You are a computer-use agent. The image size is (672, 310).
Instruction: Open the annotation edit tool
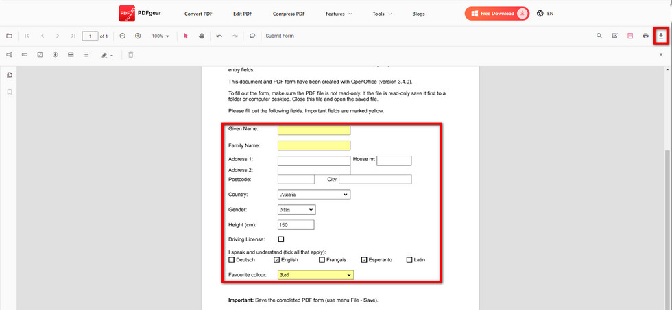[x=614, y=36]
